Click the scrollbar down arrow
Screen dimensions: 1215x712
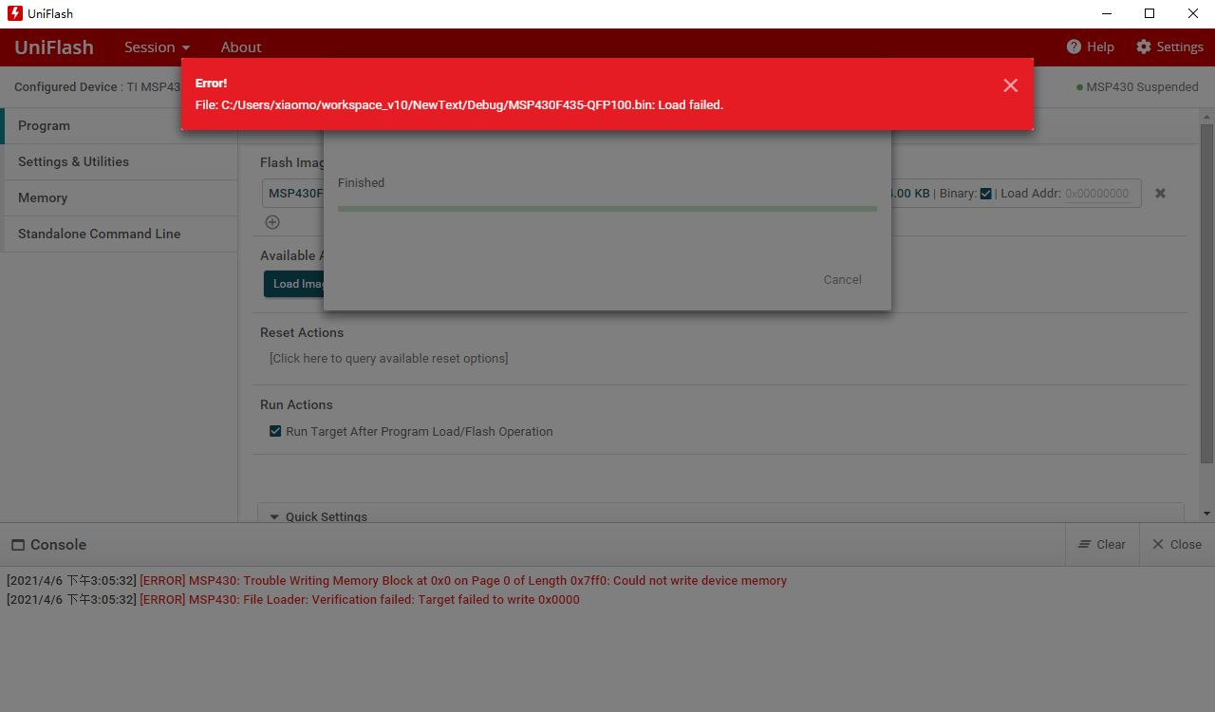(x=1206, y=514)
